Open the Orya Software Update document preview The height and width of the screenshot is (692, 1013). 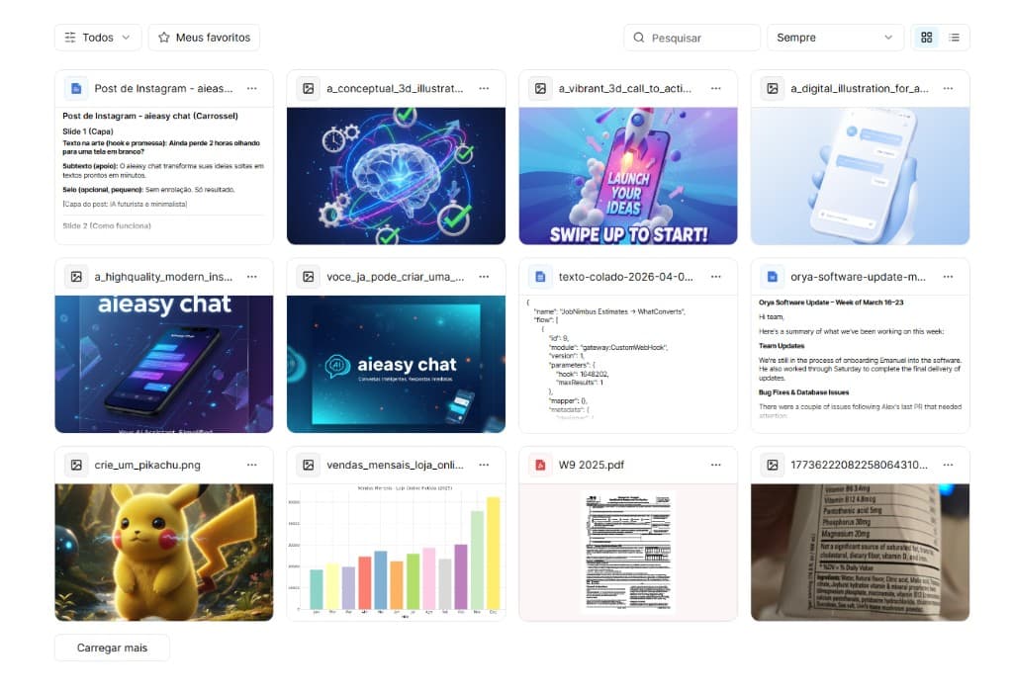(860, 364)
